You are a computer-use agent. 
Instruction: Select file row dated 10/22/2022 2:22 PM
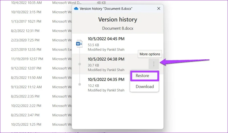(41, 106)
